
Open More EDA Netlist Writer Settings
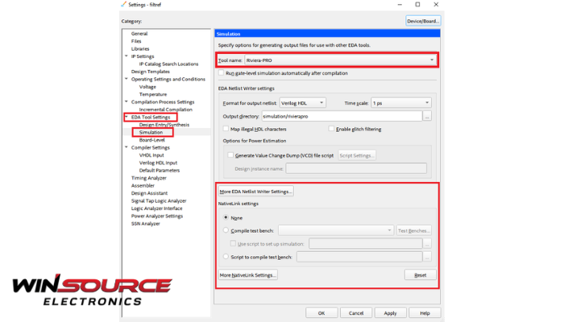[x=256, y=192]
